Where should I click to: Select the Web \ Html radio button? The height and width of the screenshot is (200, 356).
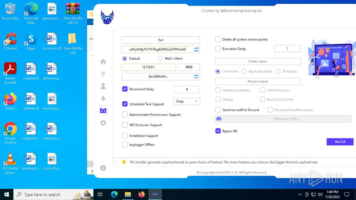(160, 59)
